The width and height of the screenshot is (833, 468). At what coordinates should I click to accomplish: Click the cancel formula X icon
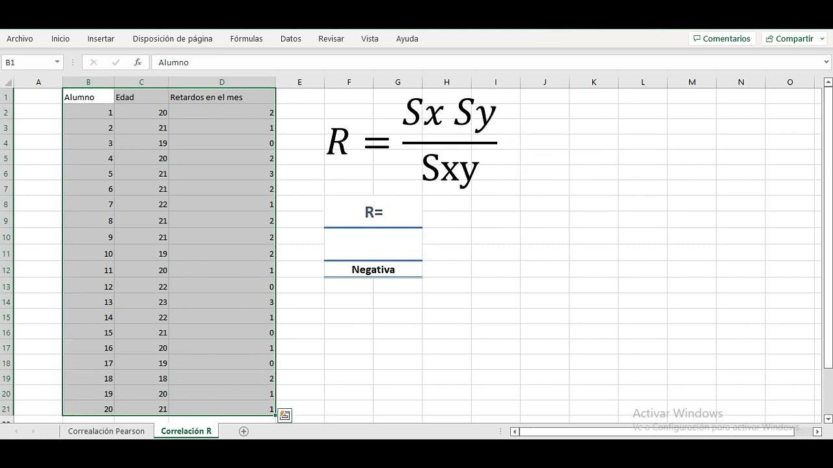93,62
